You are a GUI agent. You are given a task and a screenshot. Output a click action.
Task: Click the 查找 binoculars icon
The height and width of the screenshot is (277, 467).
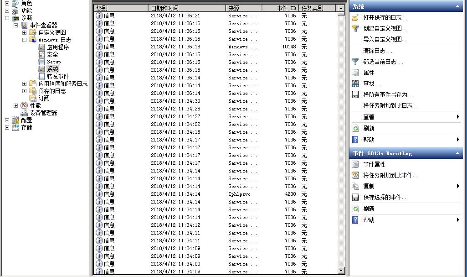(x=355, y=84)
